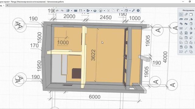Click the Инструменты panel header
The width and height of the screenshot is (195, 109).
point(188,10)
